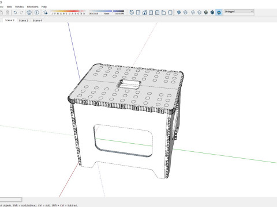Switch to Bottom view
Image resolution: width=277 pixels, height=207 pixels.
pos(170,13)
